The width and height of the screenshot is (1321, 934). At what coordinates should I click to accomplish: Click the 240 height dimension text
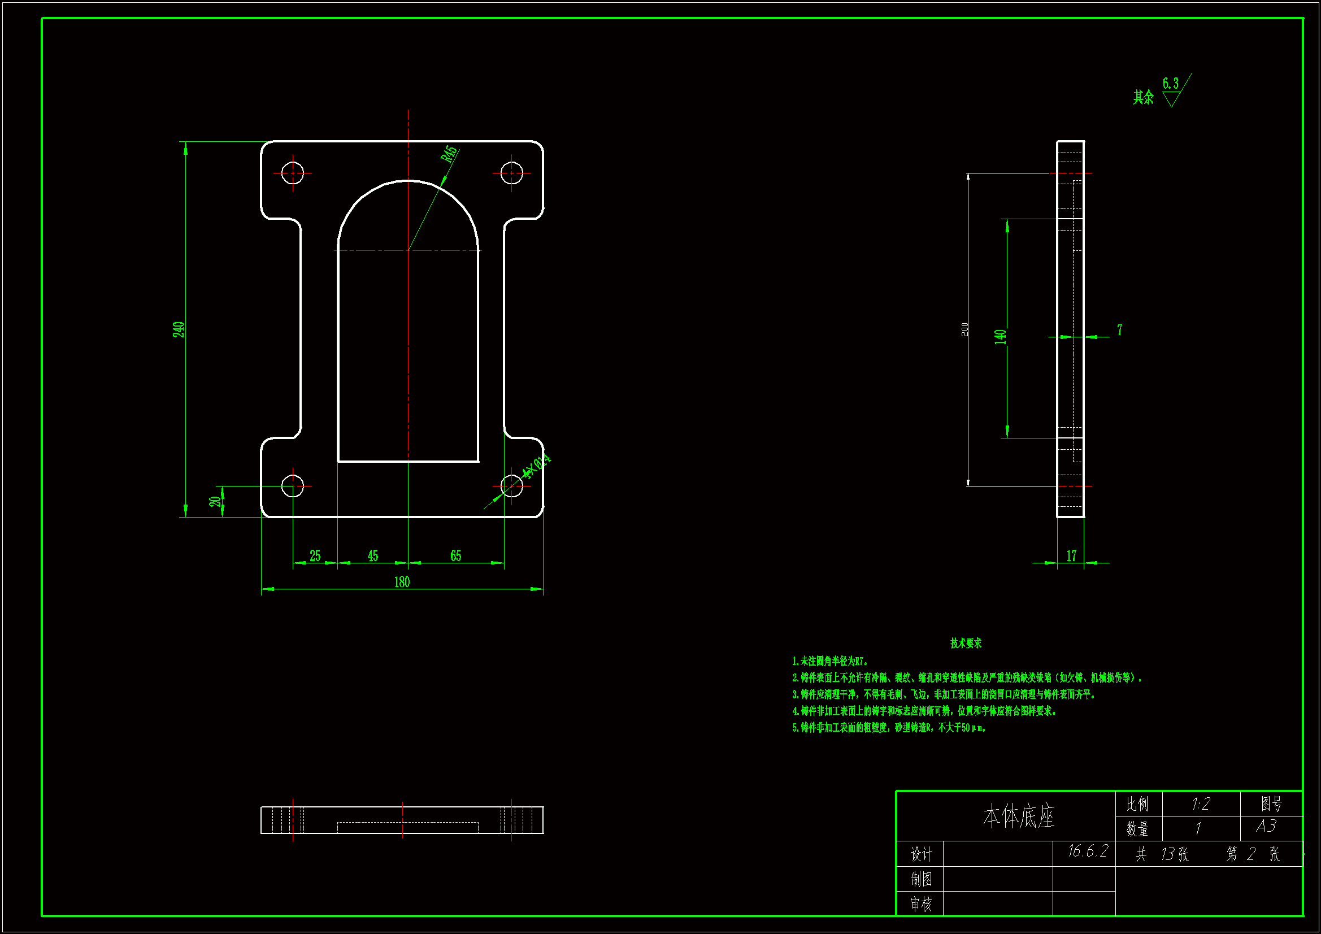[179, 330]
